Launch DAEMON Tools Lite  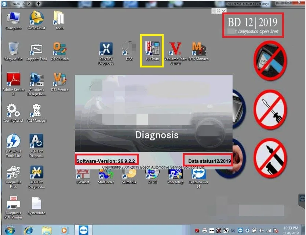coord(13,146)
